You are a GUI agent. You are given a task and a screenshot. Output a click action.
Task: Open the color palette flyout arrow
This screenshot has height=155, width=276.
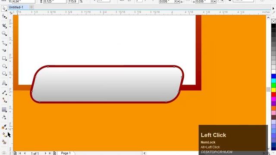tap(273, 8)
